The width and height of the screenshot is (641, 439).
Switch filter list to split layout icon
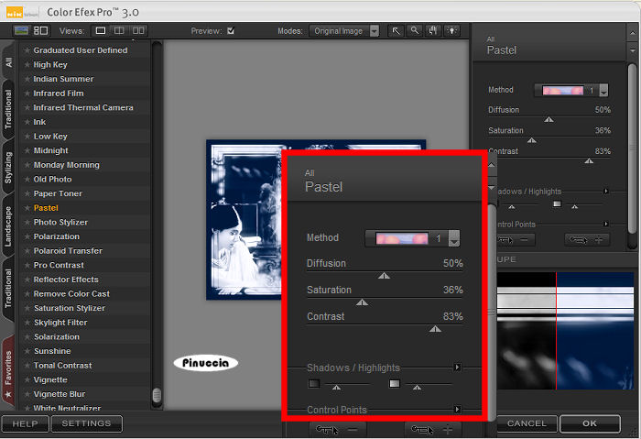tap(41, 30)
